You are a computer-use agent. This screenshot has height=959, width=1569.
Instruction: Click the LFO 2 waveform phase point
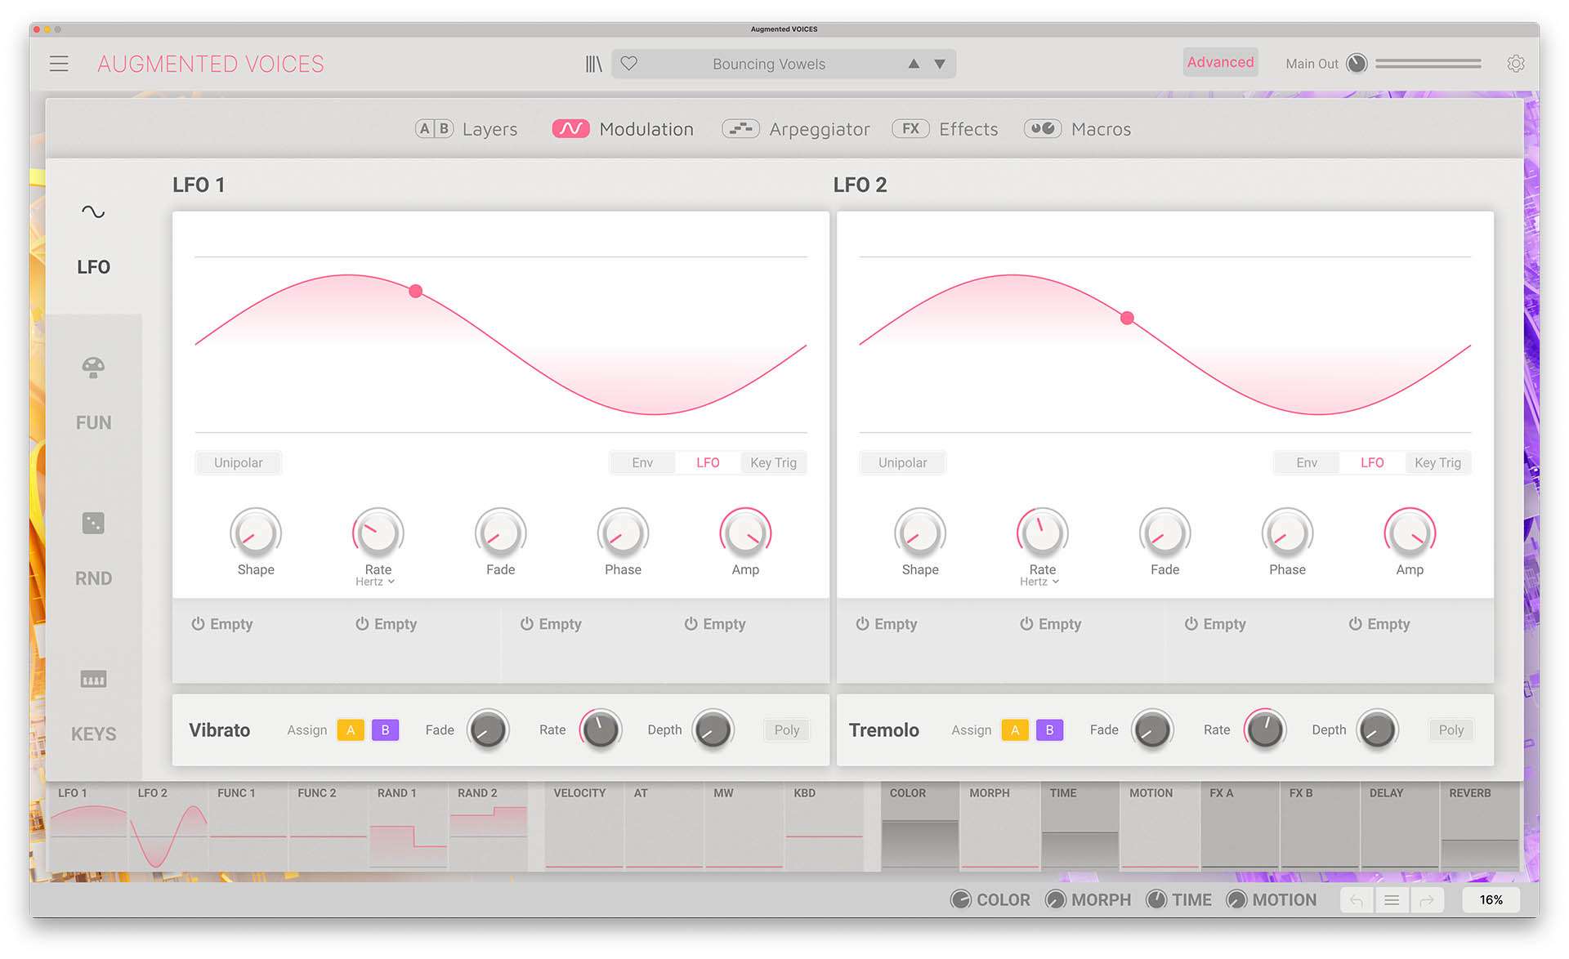(x=1127, y=318)
